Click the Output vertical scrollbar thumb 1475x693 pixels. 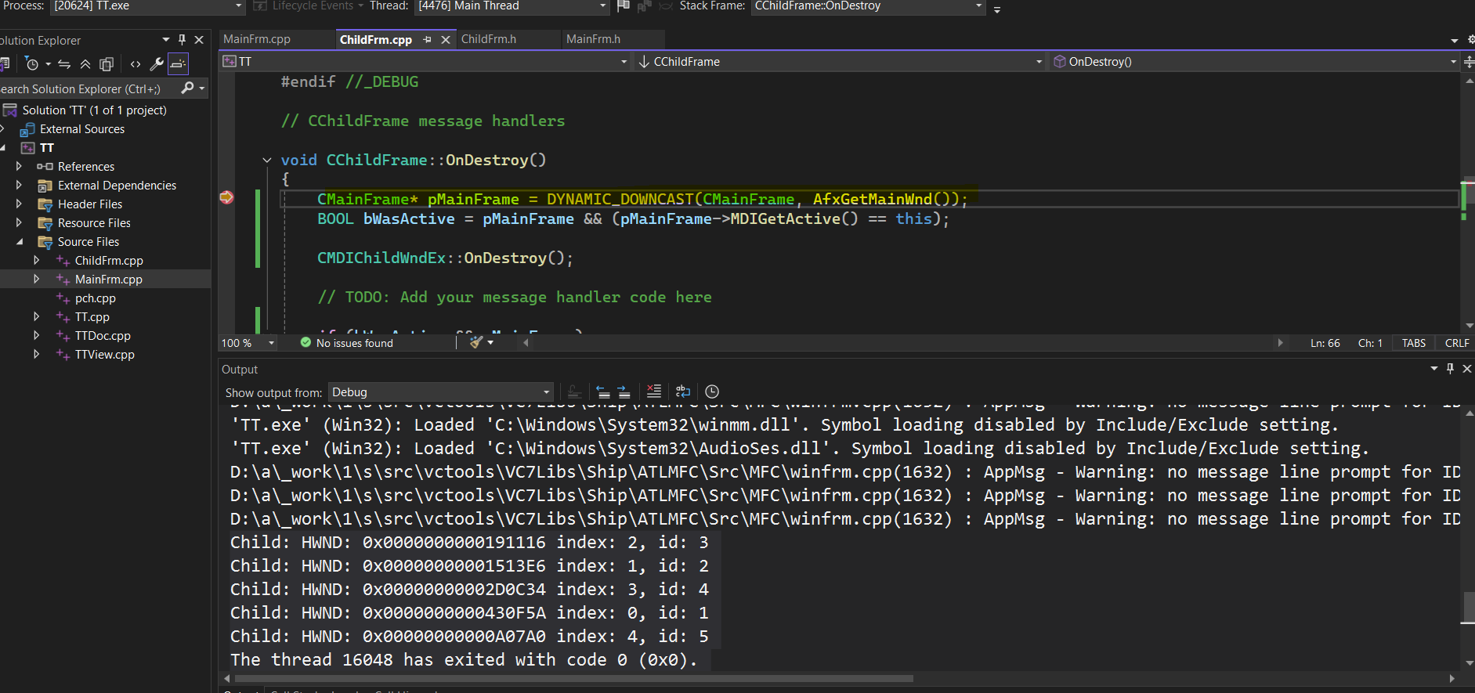tap(1469, 608)
